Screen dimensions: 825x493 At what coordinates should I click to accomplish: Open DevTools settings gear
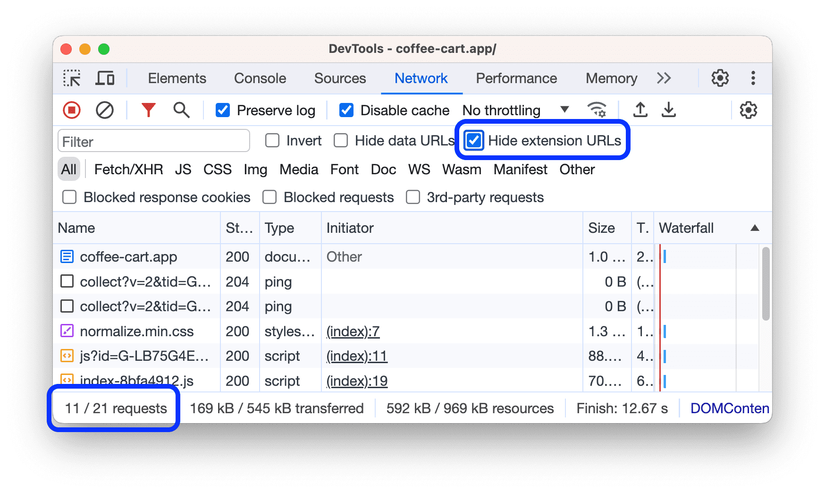(x=719, y=78)
